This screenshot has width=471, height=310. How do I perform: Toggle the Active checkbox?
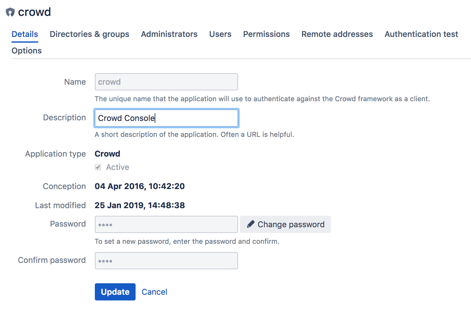pyautogui.click(x=98, y=167)
